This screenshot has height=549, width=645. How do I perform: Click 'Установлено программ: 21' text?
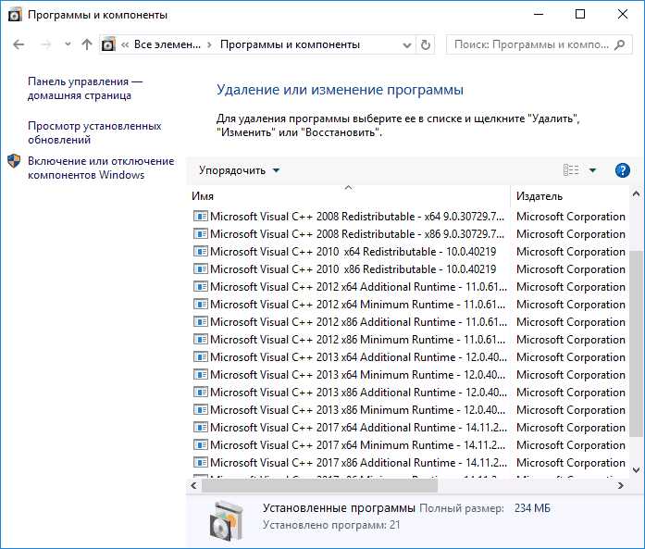(x=331, y=526)
